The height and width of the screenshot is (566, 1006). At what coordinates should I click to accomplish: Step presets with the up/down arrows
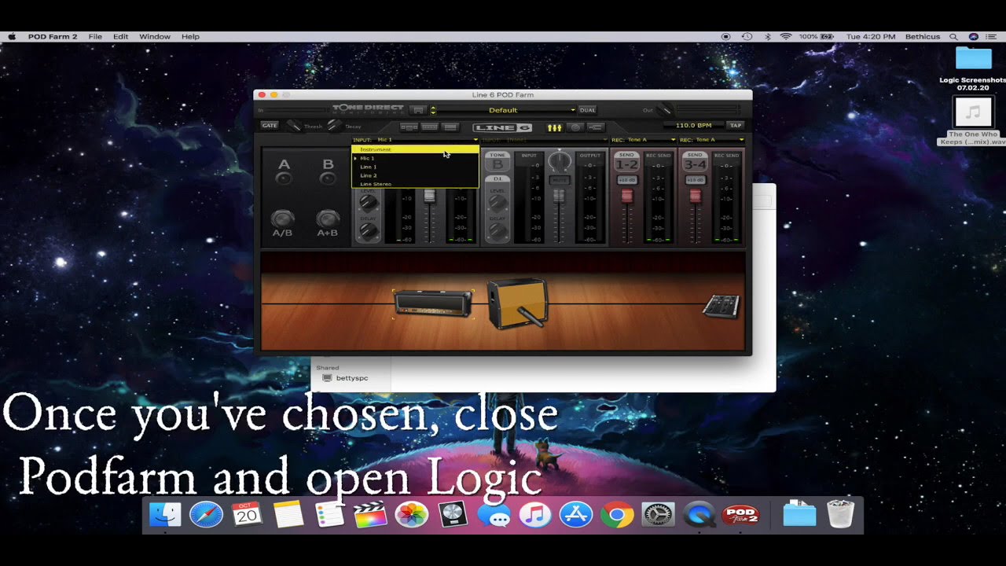click(x=432, y=110)
